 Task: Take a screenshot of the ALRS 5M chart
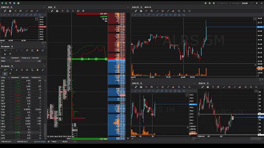141,11
